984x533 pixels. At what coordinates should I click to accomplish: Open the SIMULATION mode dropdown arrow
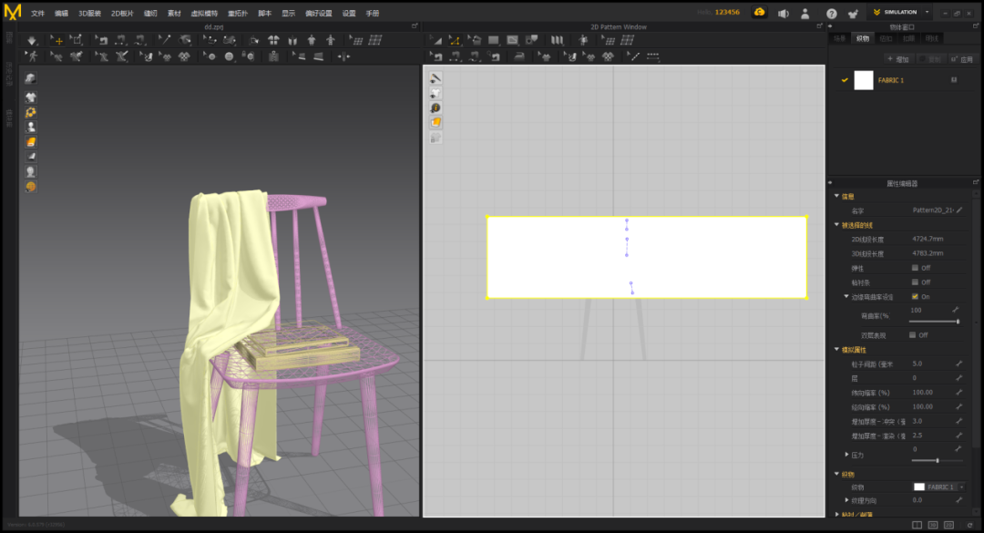coord(927,13)
